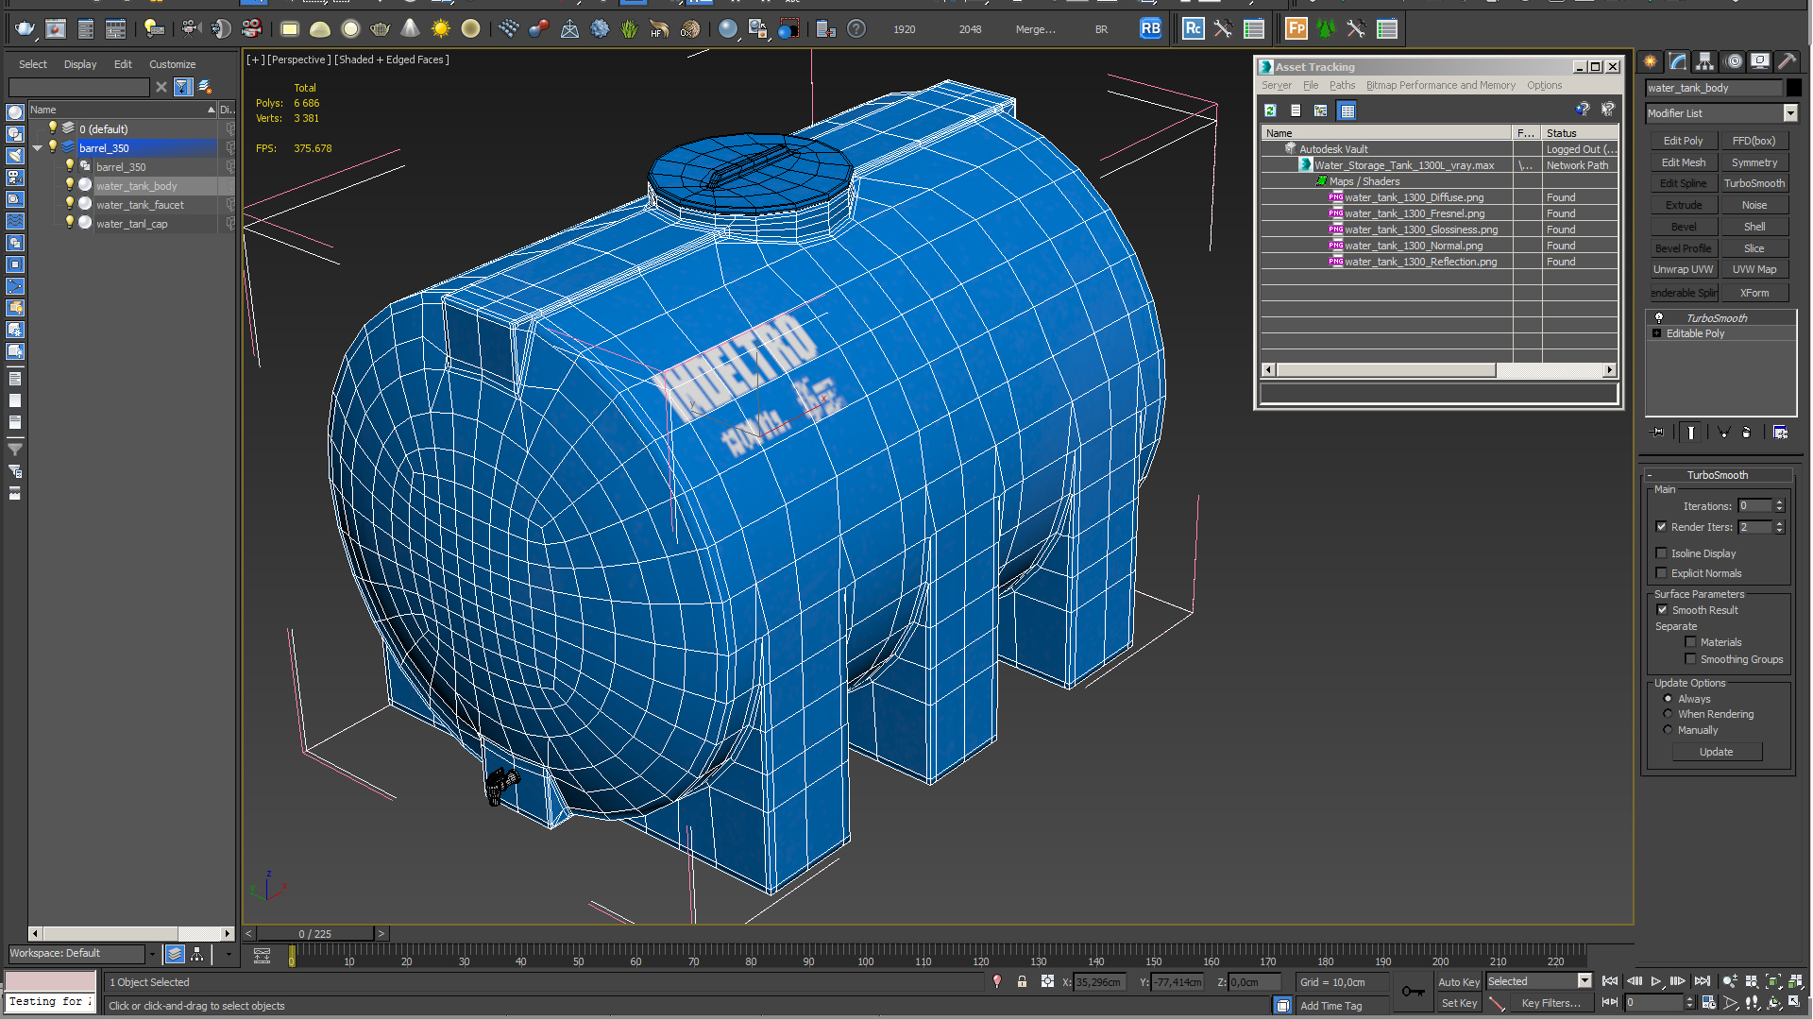Click the Unwrap UVW button
This screenshot has width=1813, height=1020.
coord(1683,269)
